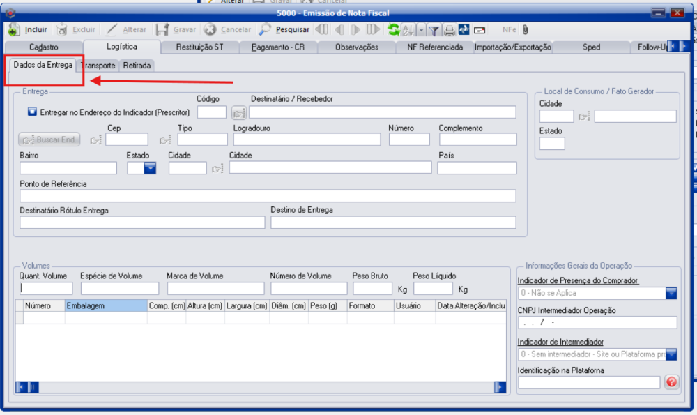Open the Pagamento - CR tab
This screenshot has height=415, width=697.
tap(278, 47)
